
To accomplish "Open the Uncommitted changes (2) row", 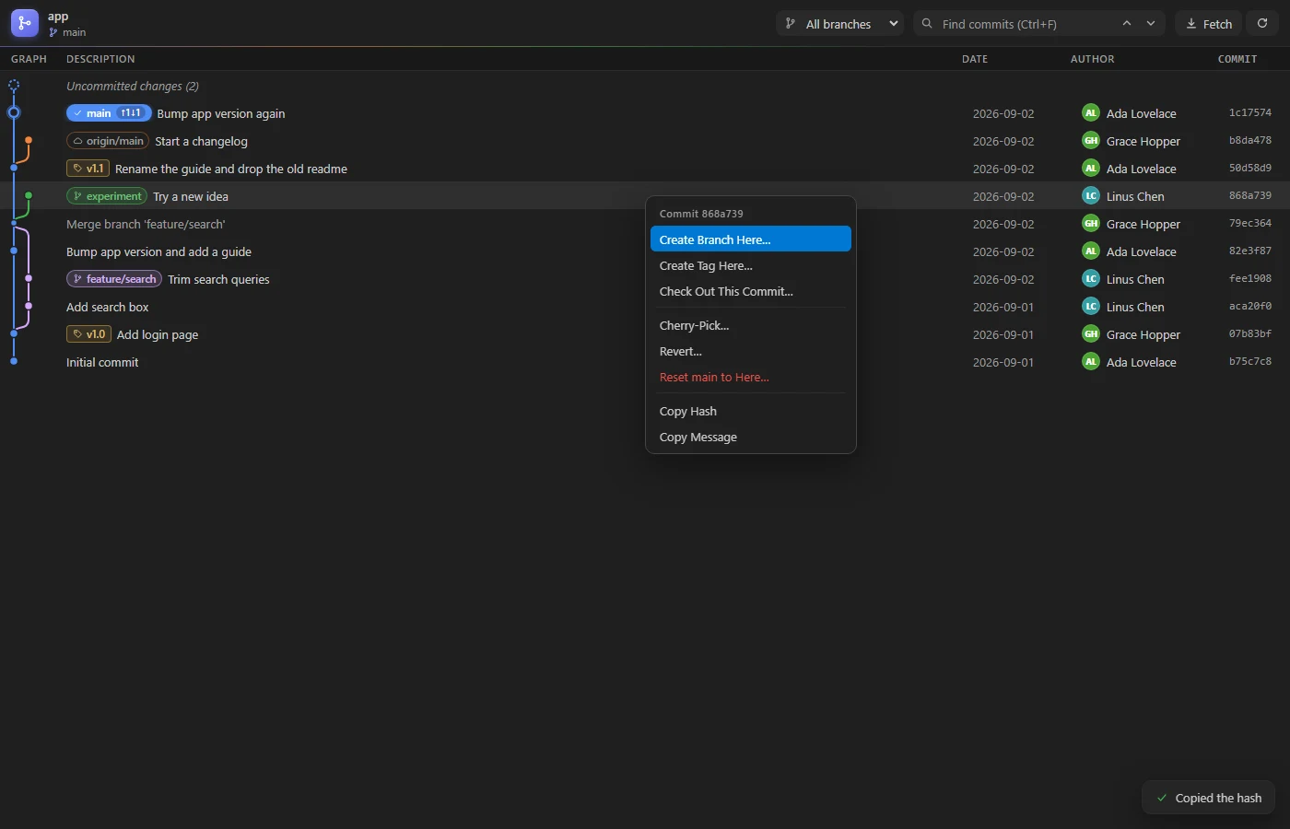I will point(645,86).
